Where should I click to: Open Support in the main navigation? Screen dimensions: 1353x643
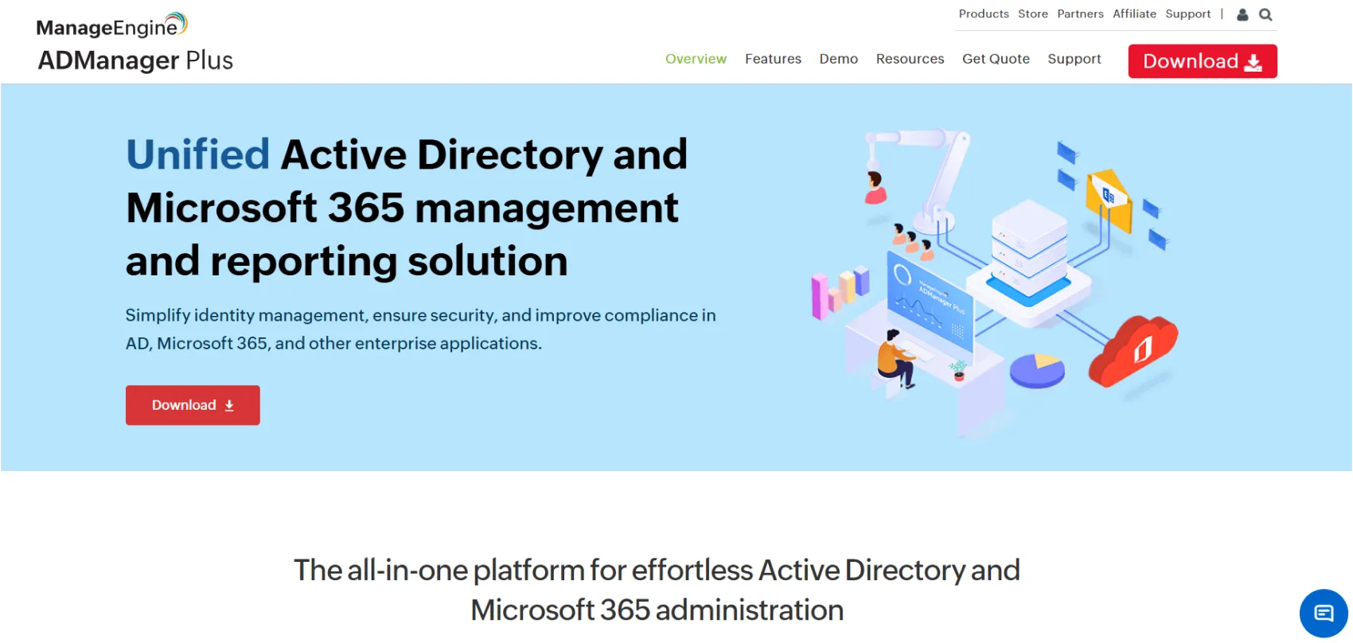[x=1074, y=59]
